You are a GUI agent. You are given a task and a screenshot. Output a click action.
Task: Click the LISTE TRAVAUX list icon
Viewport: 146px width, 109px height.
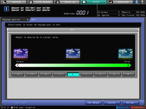click(31, 2)
